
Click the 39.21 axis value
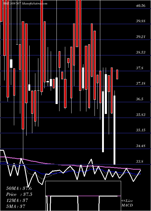[x=141, y=36]
